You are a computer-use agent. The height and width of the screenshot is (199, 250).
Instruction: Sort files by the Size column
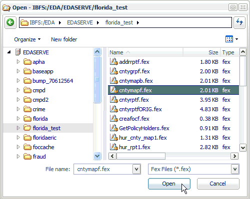[x=202, y=52]
